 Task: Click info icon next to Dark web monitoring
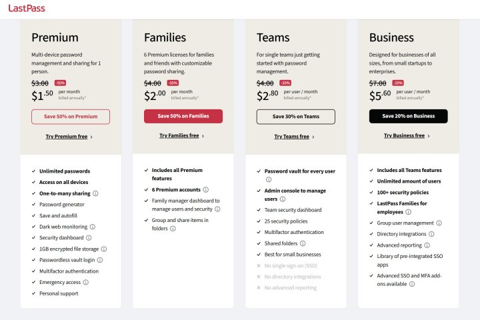click(92, 227)
